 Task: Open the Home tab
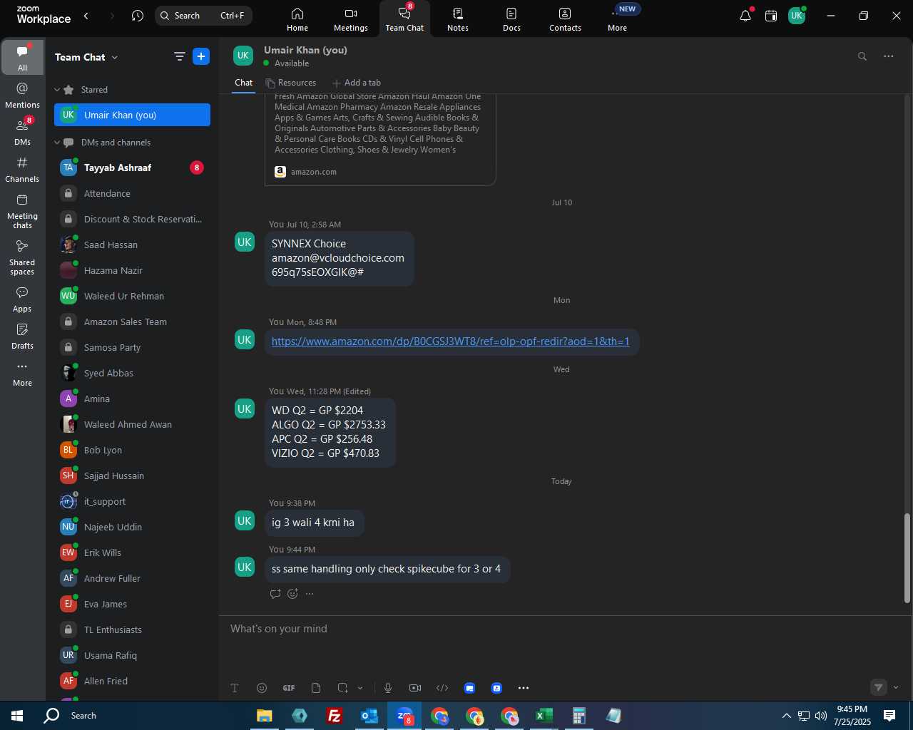tap(297, 19)
